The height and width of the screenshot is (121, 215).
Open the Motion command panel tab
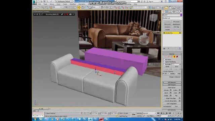click(x=174, y=12)
